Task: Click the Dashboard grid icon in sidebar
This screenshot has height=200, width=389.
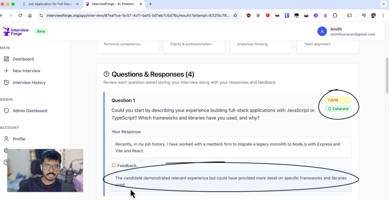Action: (x=6, y=59)
